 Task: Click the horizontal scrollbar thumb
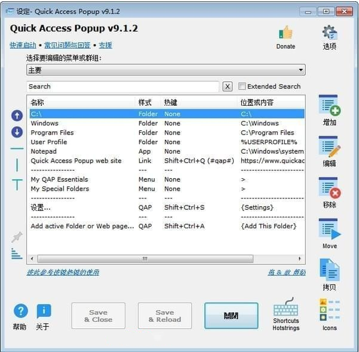coord(145,259)
